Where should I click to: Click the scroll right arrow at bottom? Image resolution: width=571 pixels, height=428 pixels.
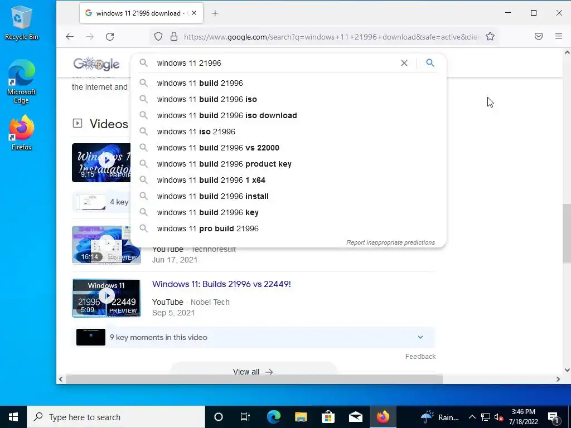558,379
